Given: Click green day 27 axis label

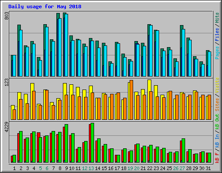Looking at the screenshot, I should [x=182, y=168].
